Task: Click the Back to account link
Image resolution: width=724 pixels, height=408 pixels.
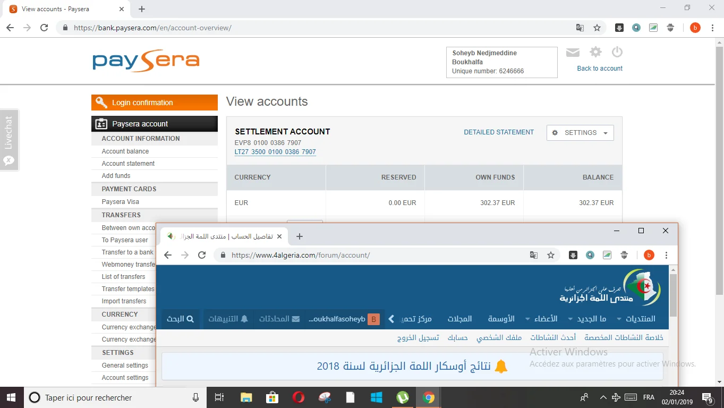Action: pos(600,69)
